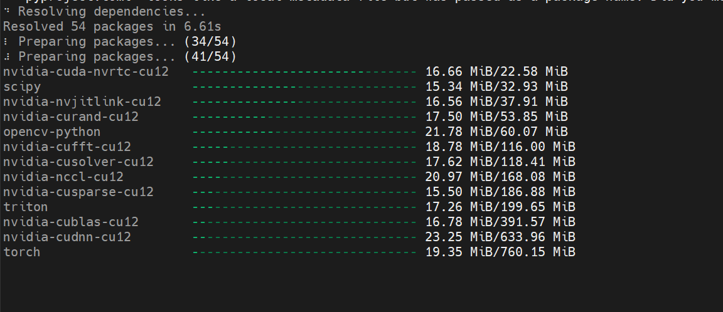Select the 'Resolved 54 packages in 6.61s' line
The image size is (723, 312).
(112, 27)
